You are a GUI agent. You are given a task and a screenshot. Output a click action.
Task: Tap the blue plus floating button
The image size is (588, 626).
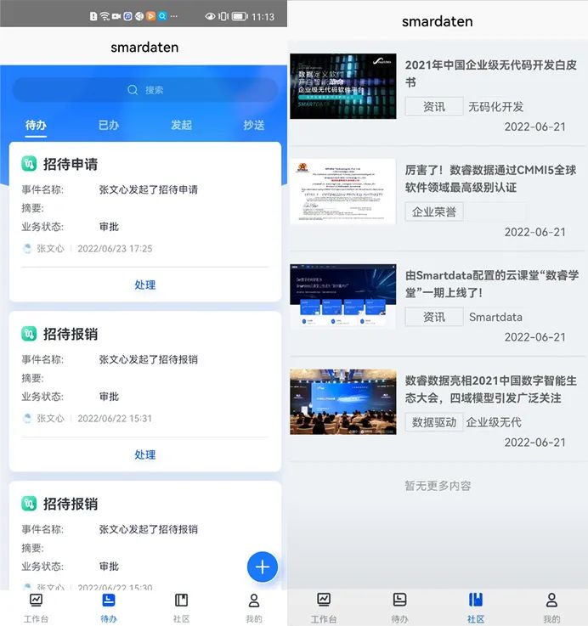262,567
